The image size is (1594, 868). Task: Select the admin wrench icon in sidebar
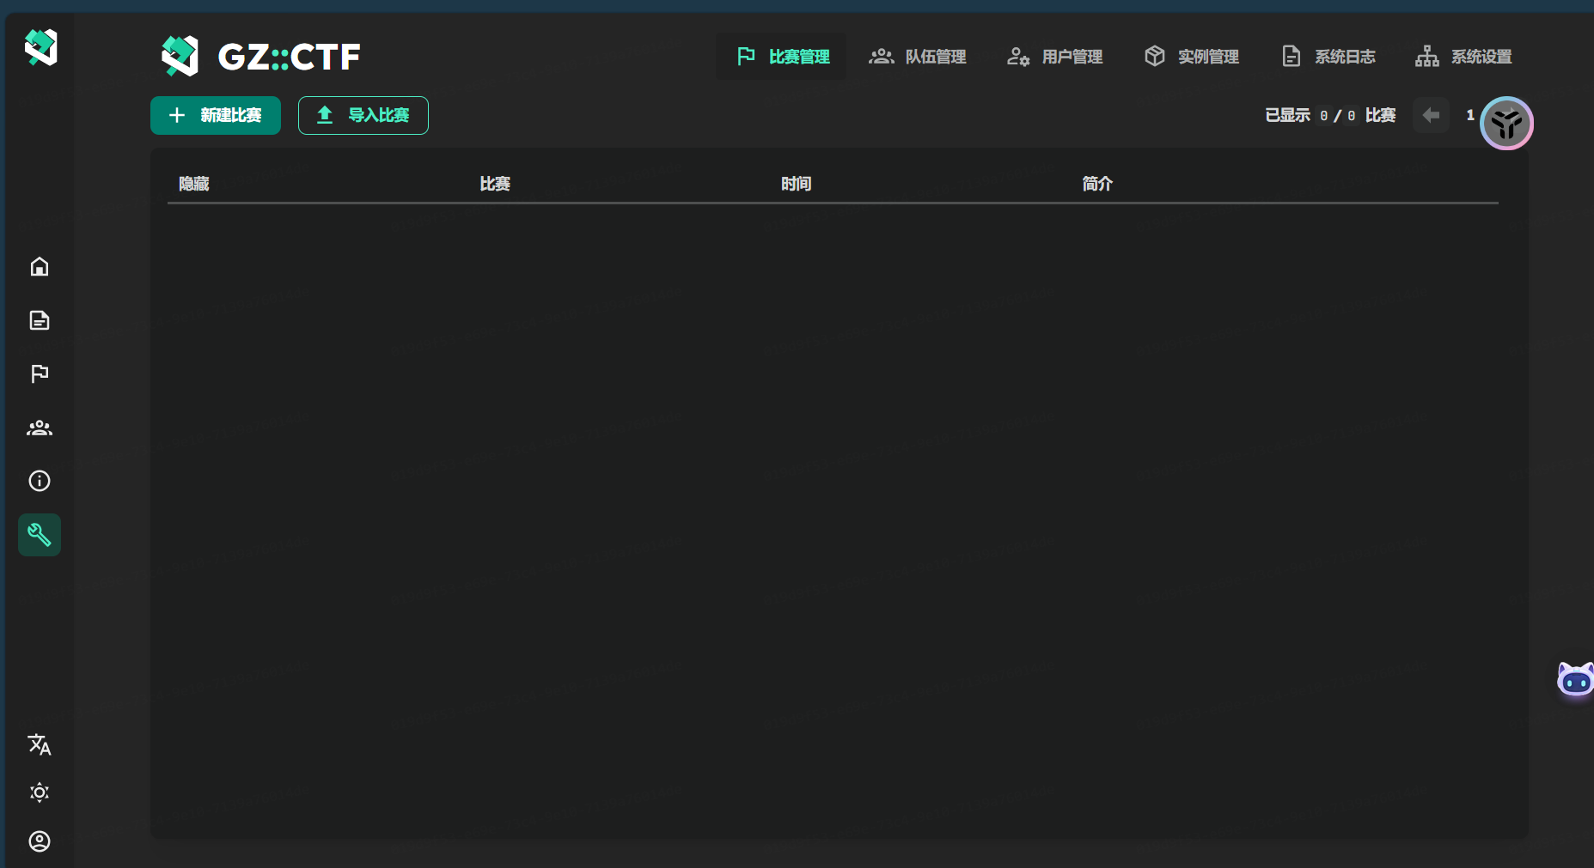[40, 535]
